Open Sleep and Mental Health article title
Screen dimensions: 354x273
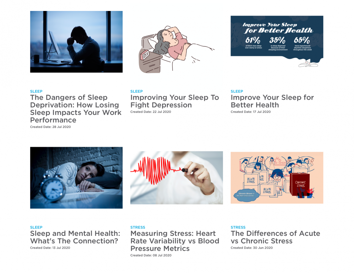[75, 237]
